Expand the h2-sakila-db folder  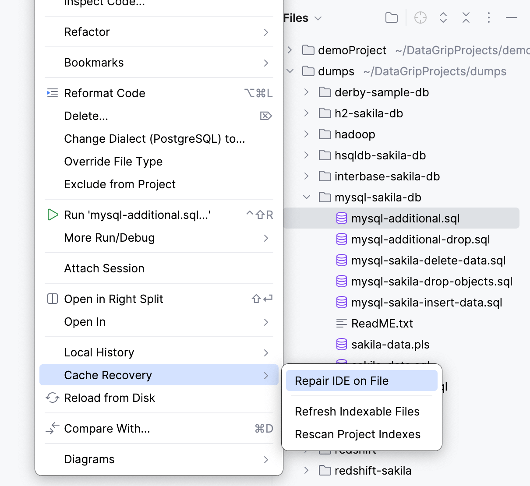coord(305,113)
